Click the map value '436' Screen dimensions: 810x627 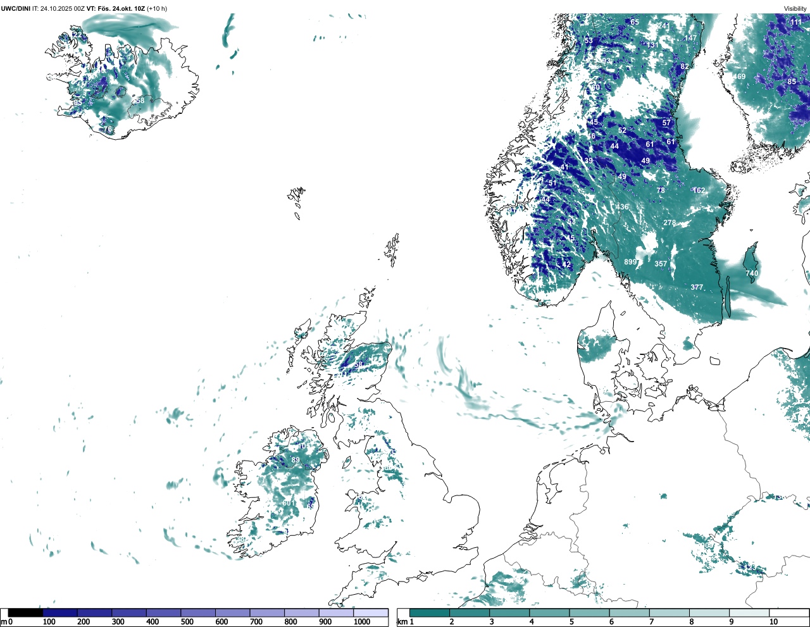click(623, 207)
